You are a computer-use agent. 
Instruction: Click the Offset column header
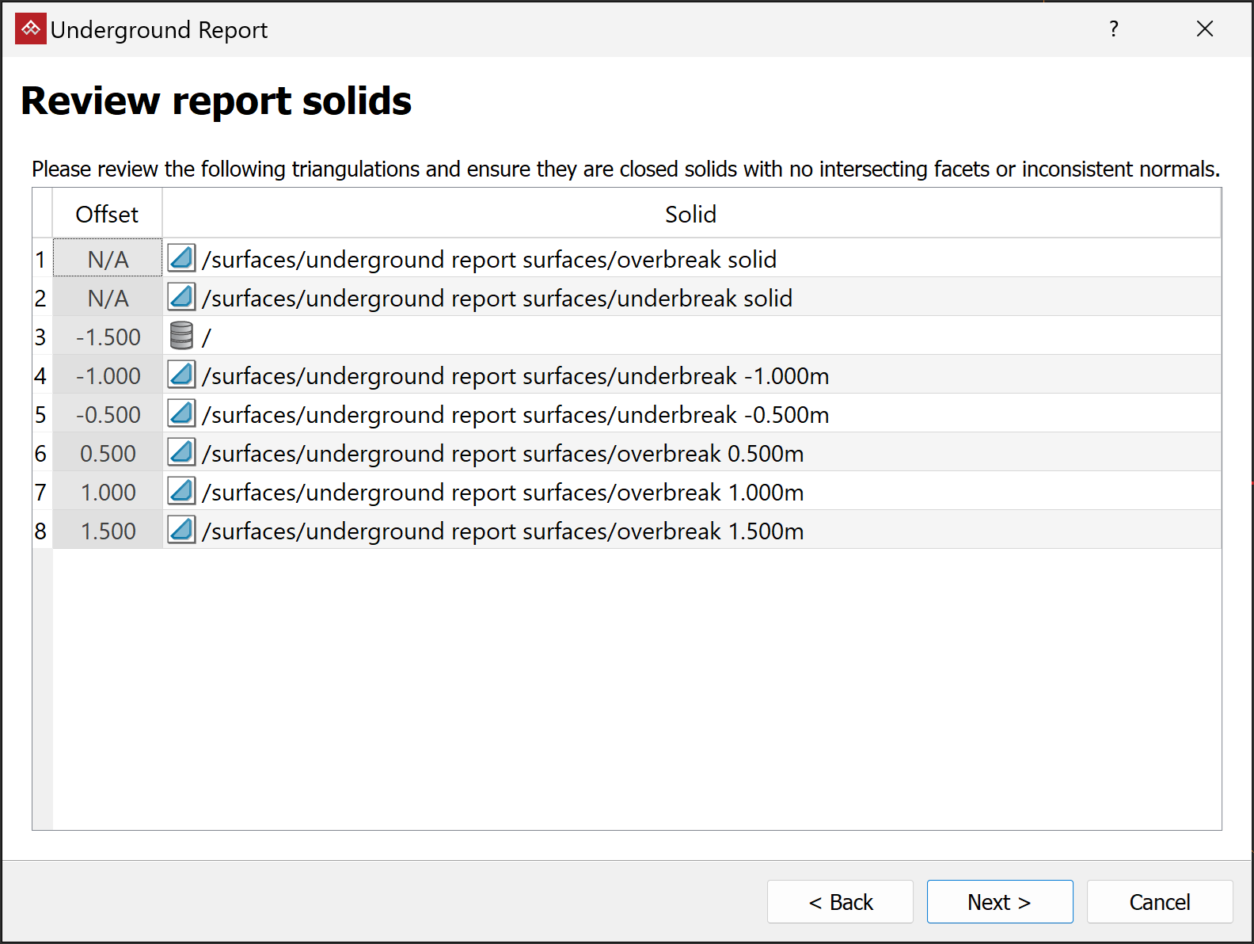point(107,214)
